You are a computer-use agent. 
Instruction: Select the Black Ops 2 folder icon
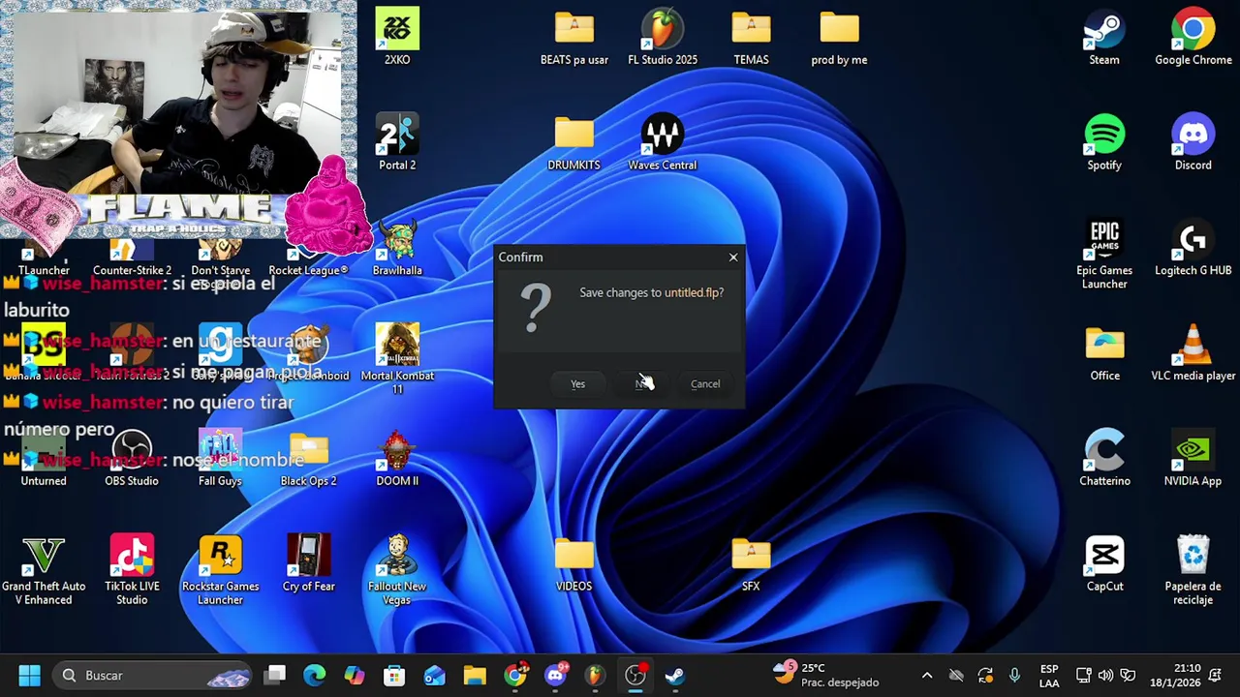click(x=309, y=458)
